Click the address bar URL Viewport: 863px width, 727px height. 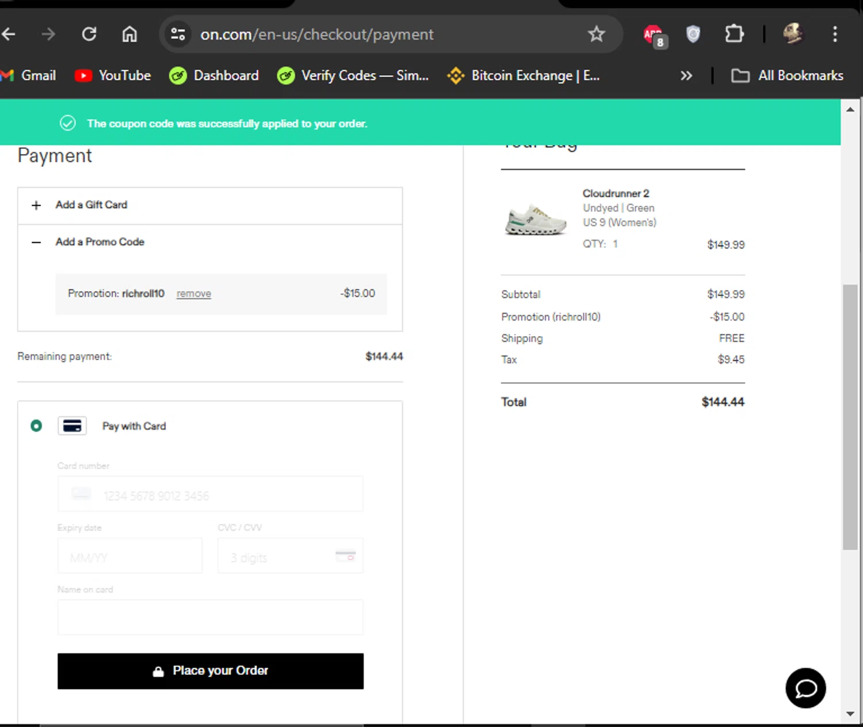(x=317, y=34)
